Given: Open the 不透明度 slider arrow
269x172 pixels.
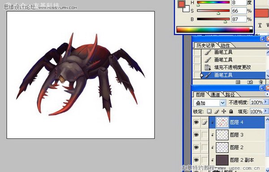Looking at the screenshot, I should click(x=266, y=102).
